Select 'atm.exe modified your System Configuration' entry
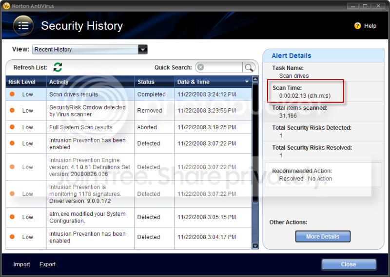390x277 pixels. click(x=129, y=217)
